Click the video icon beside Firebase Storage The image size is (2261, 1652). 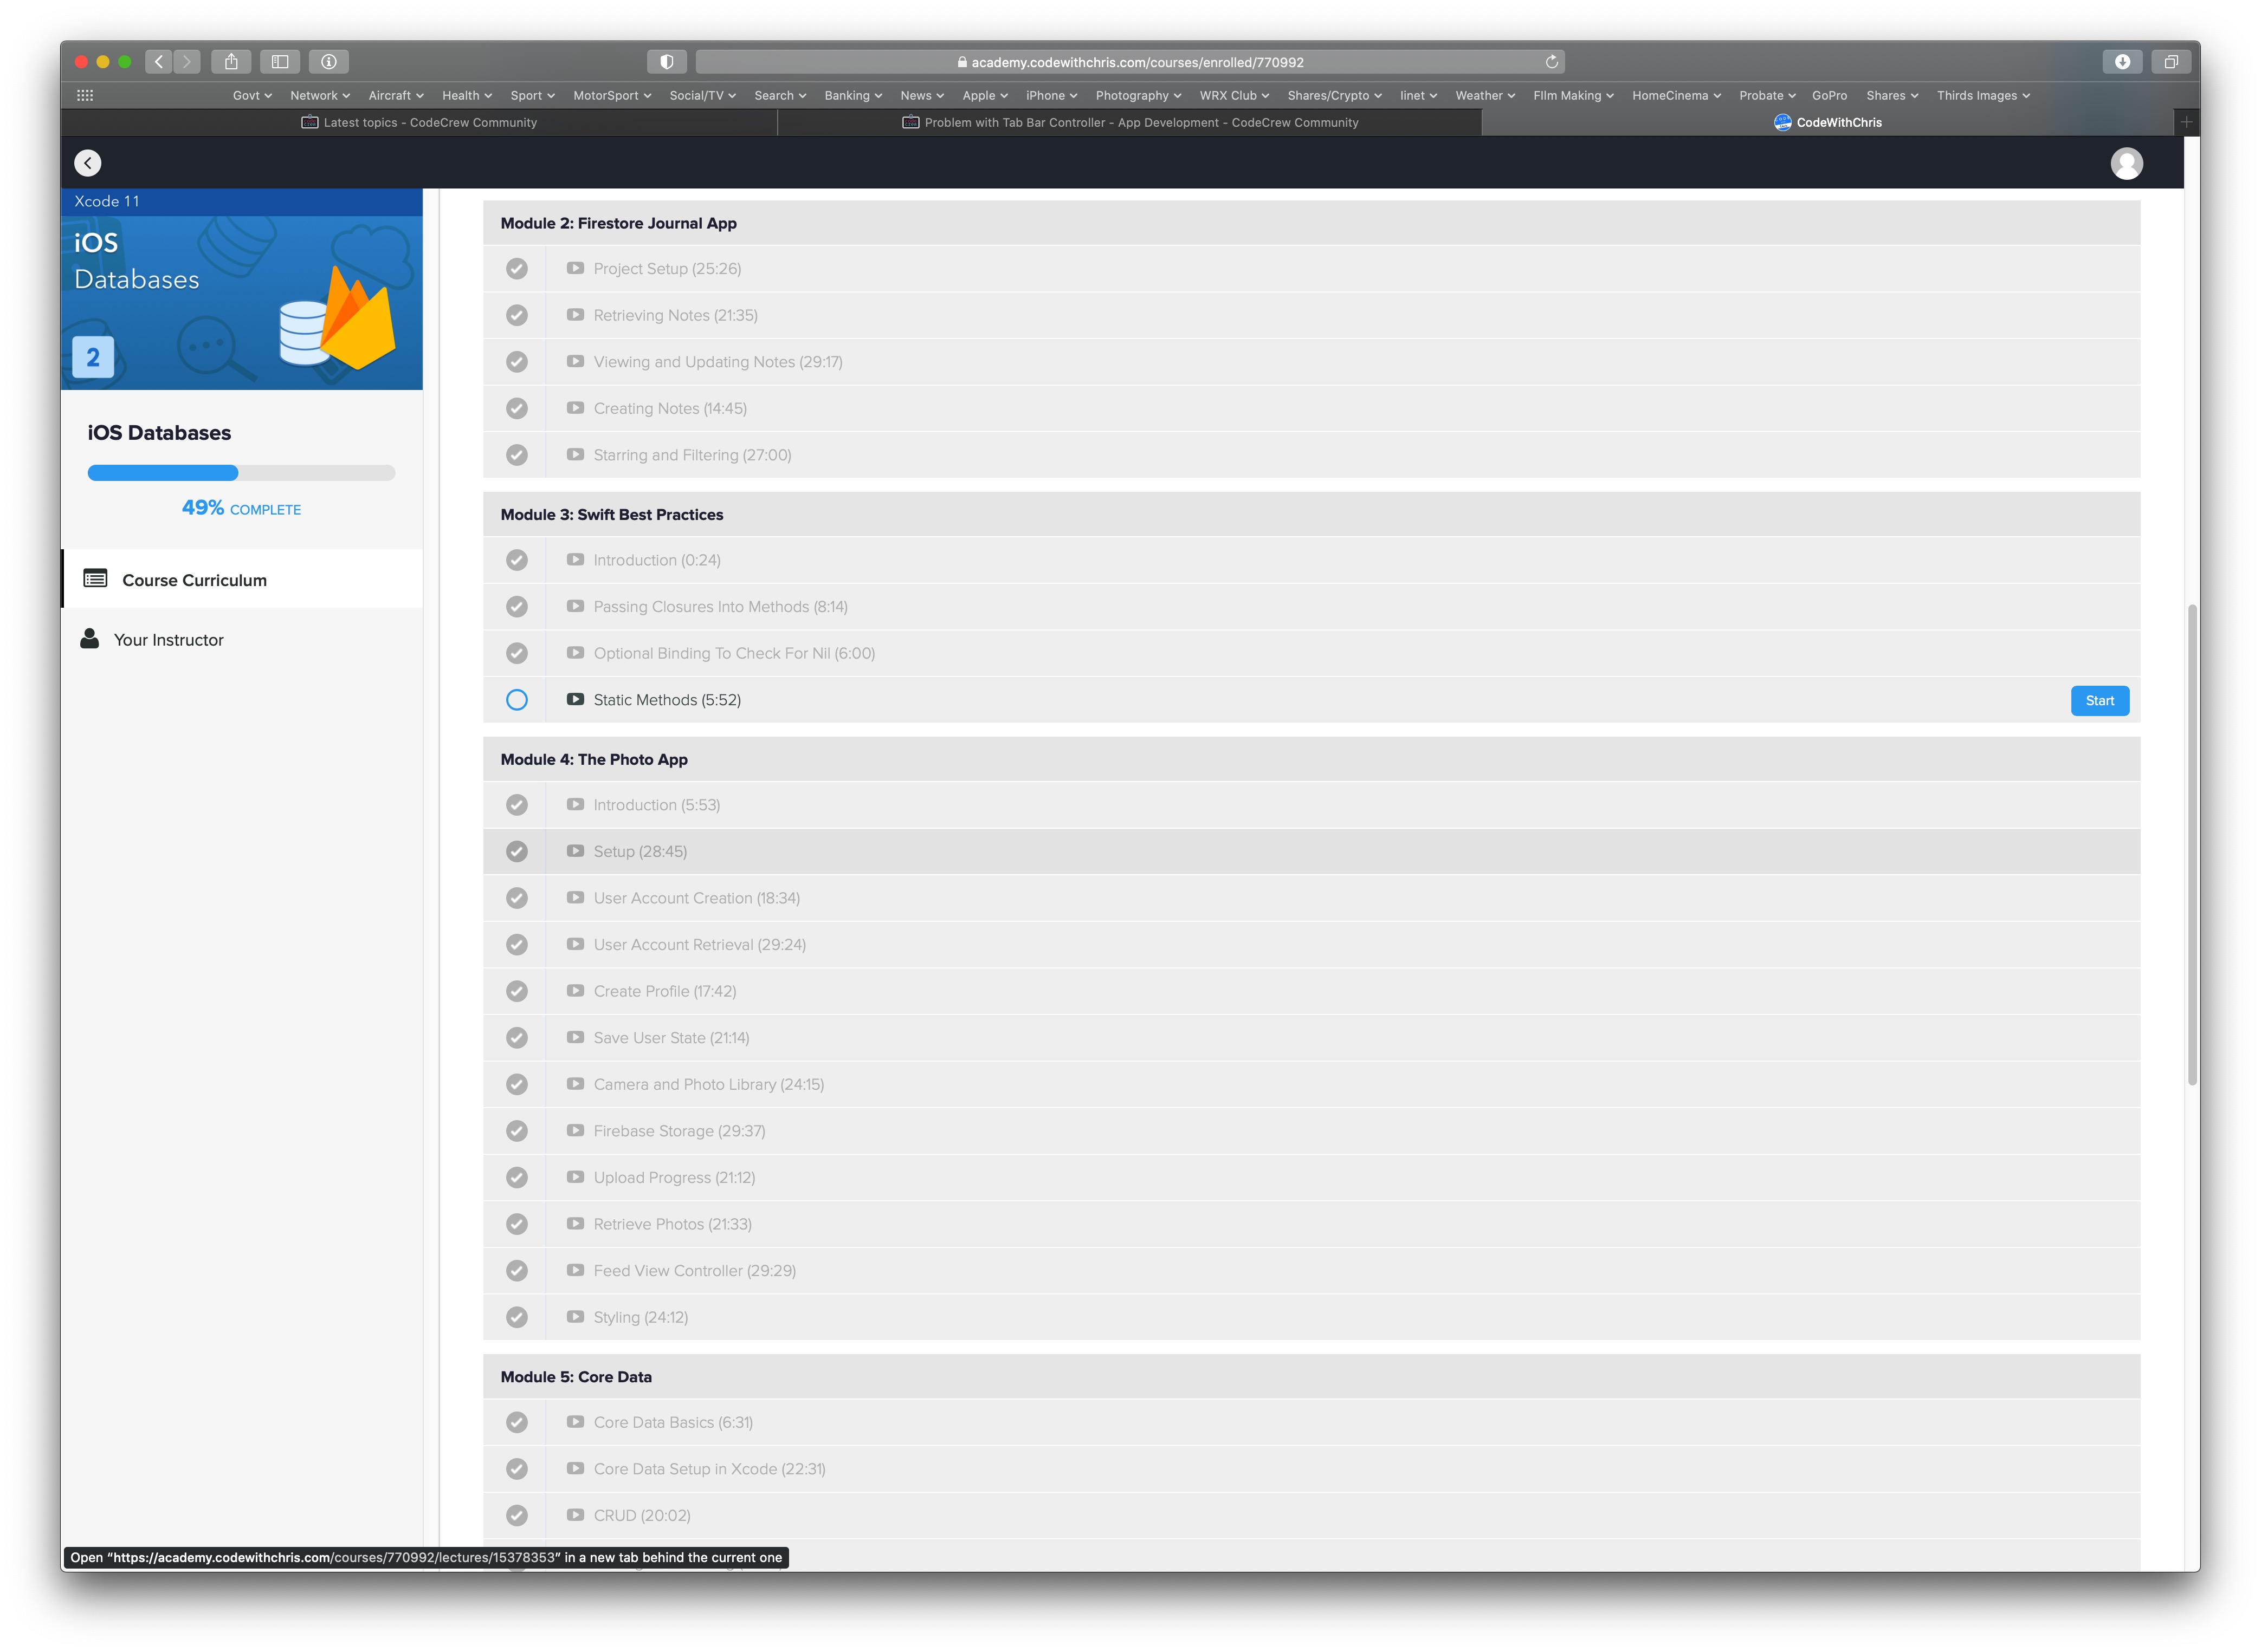coord(575,1130)
